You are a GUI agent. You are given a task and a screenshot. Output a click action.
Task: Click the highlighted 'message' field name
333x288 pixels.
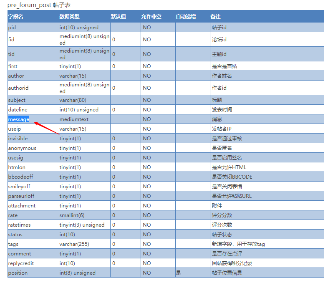pos(19,119)
